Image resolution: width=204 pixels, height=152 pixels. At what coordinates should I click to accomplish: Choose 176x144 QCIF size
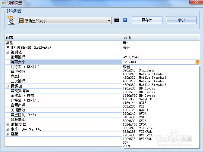click(161, 103)
